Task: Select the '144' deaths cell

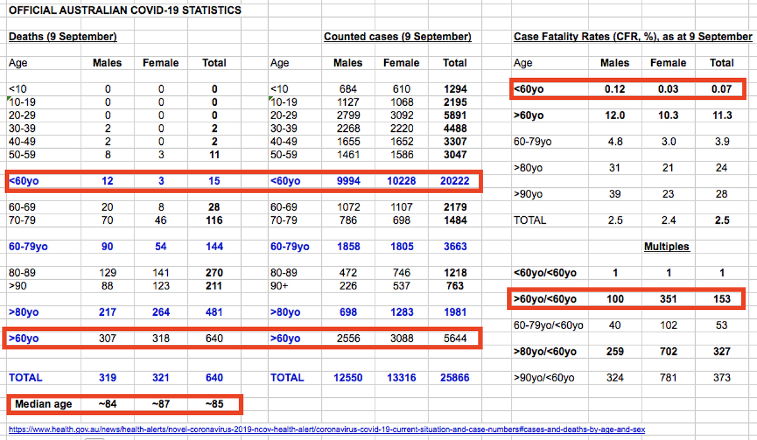Action: click(214, 246)
